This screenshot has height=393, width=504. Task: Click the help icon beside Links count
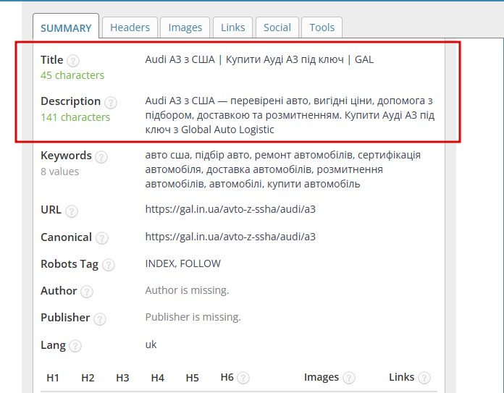424,378
